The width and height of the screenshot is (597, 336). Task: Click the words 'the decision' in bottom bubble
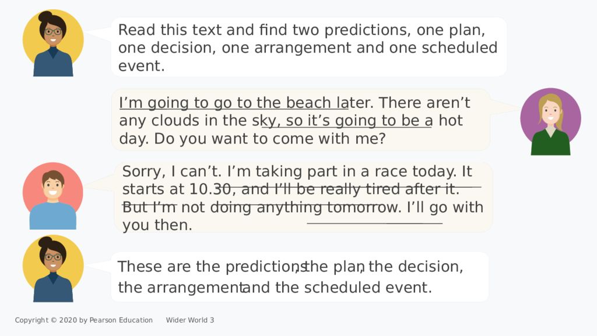pyautogui.click(x=415, y=267)
